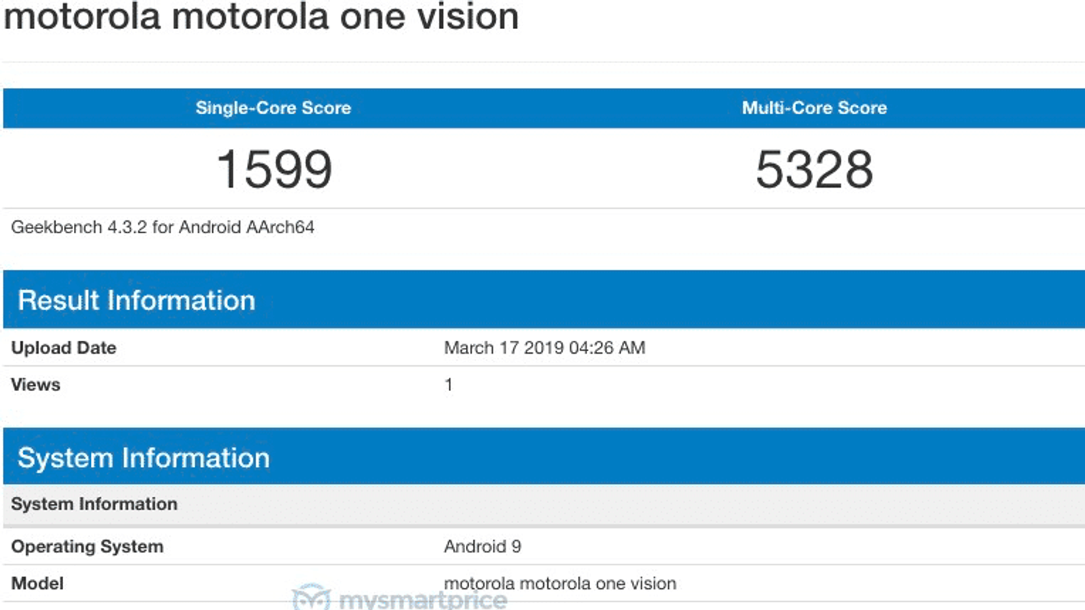Click the large page heading at top
The width and height of the screenshot is (1085, 610).
pyautogui.click(x=261, y=16)
